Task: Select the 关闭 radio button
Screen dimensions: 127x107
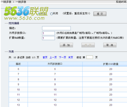Action: click(x=52, y=14)
